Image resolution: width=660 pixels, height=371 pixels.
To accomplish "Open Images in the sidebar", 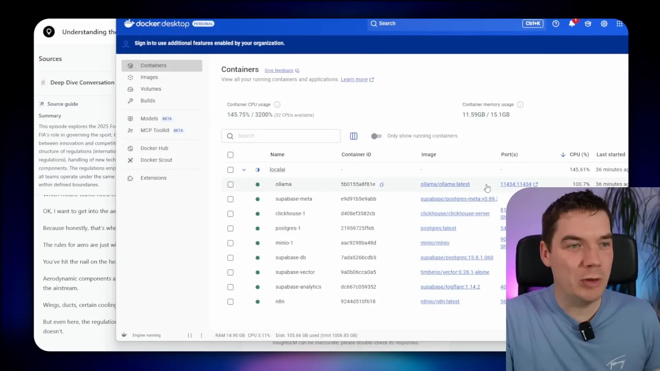I will click(162, 77).
